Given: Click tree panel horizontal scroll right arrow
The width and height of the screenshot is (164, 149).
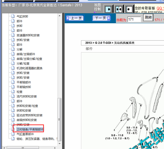Looking at the screenshot, I should pyautogui.click(x=55, y=148).
